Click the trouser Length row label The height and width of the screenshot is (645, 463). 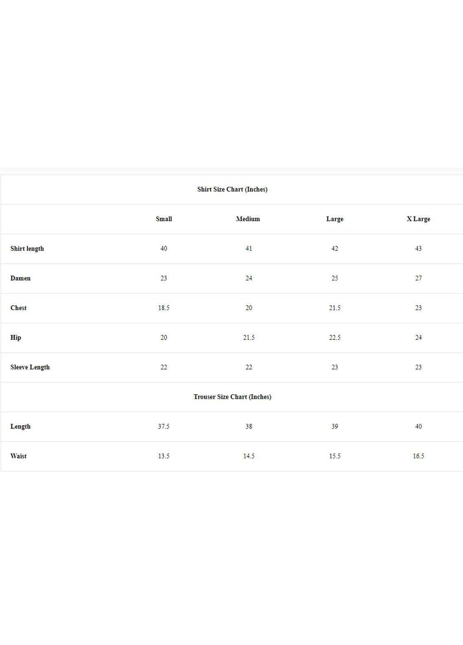click(20, 426)
